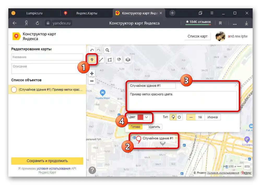Select the placemark (pin) tool

(92, 59)
